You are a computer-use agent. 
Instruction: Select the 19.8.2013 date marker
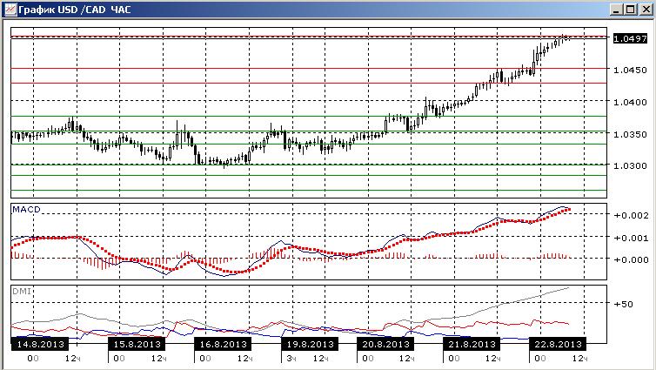[310, 344]
